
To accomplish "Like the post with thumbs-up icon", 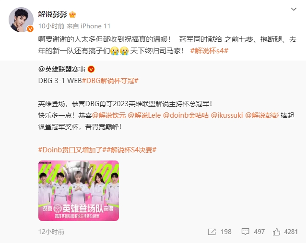I will point(276,232).
